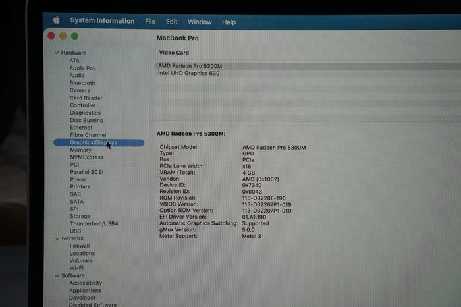Screen dimensions: 461x307
Task: Select Diagnostics in the sidebar
Action: coord(85,113)
